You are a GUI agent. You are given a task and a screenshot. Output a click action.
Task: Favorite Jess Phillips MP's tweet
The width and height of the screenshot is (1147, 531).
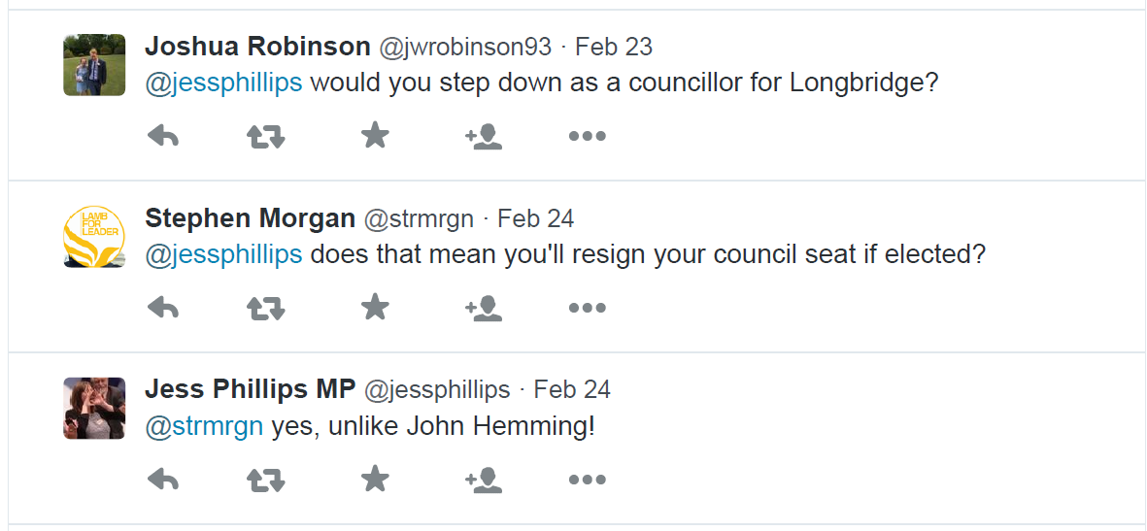coord(375,479)
